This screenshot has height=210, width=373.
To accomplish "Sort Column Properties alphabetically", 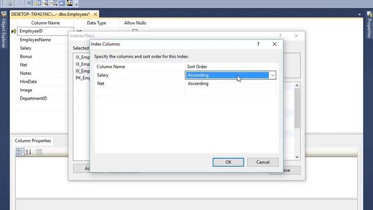I will point(29,152).
